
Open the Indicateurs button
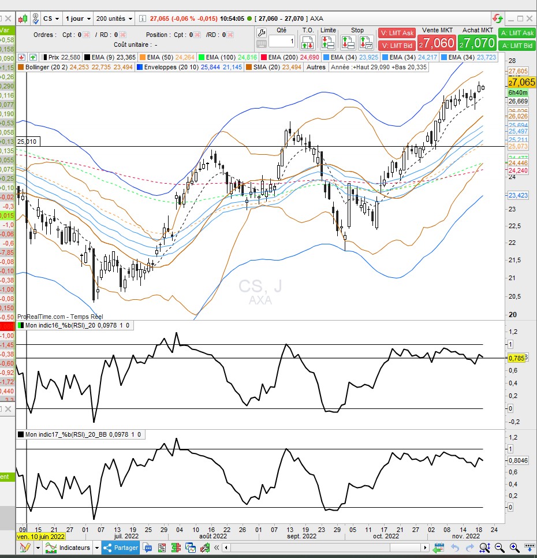[68, 548]
